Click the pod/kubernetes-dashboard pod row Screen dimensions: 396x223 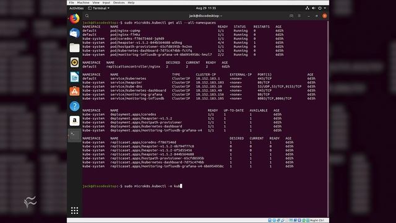[183, 51]
